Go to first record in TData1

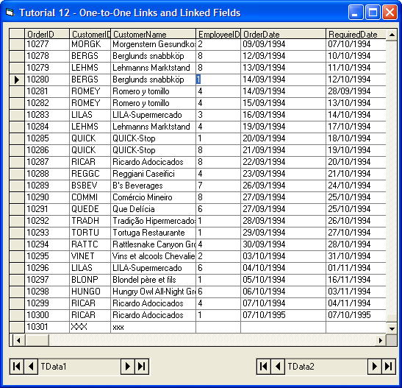17,366
